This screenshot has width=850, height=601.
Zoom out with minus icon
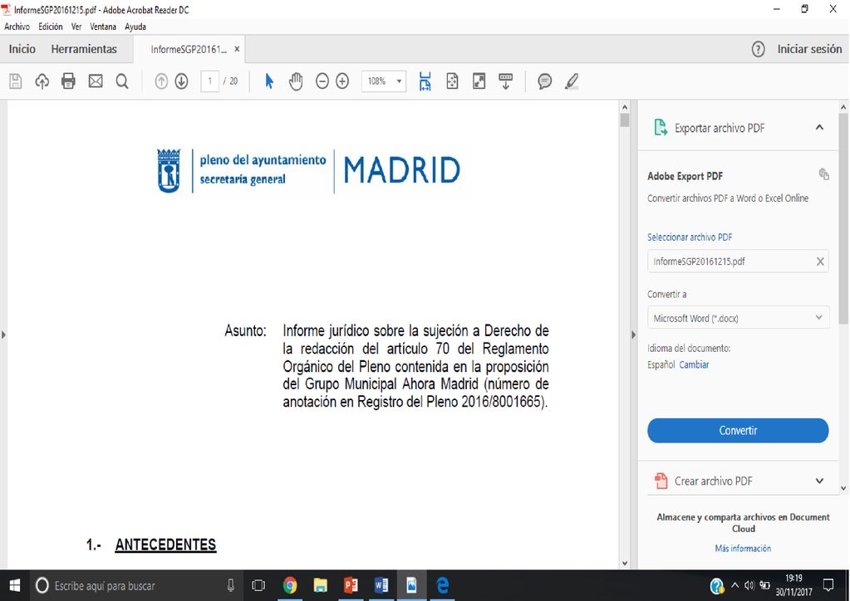pyautogui.click(x=322, y=81)
